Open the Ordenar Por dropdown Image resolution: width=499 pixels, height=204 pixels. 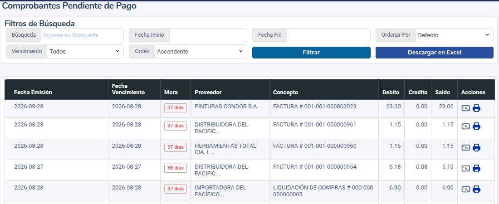pos(455,35)
